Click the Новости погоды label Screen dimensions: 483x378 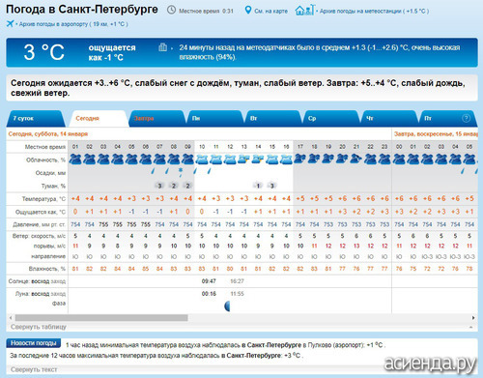(x=34, y=343)
